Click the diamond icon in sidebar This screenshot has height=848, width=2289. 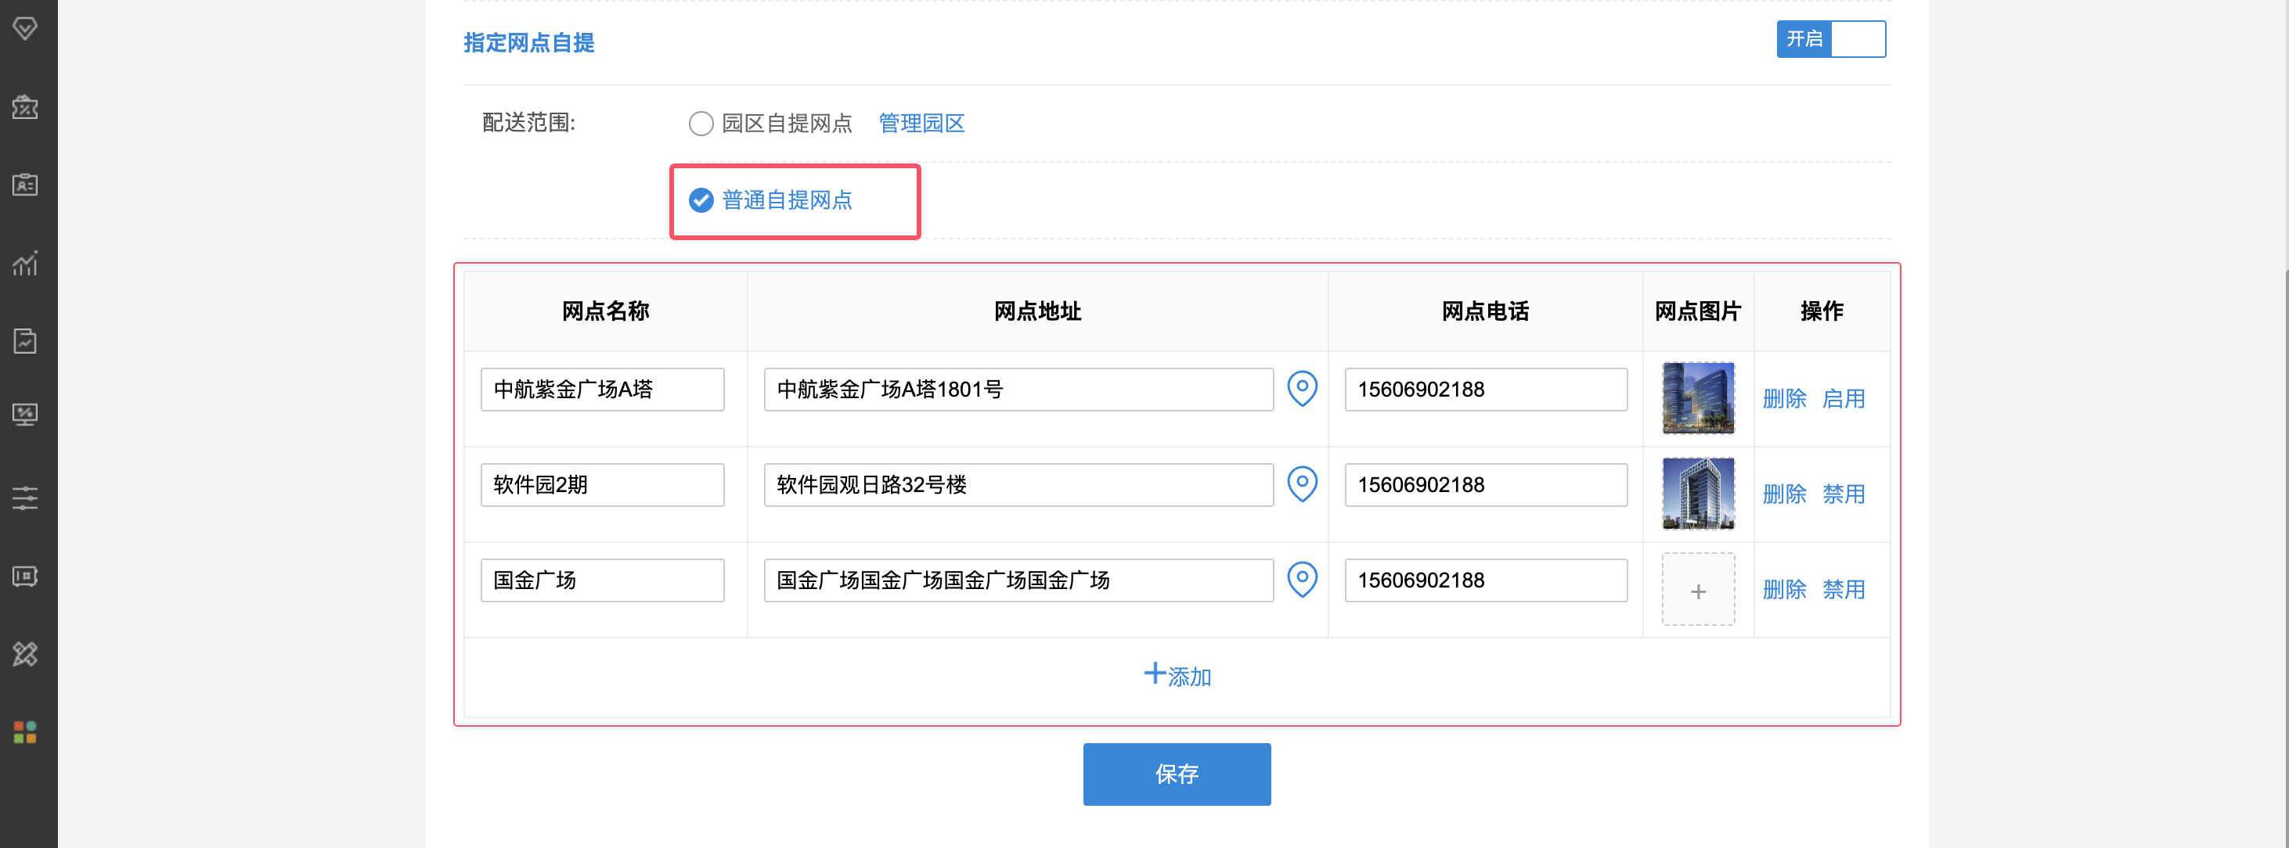click(x=25, y=28)
